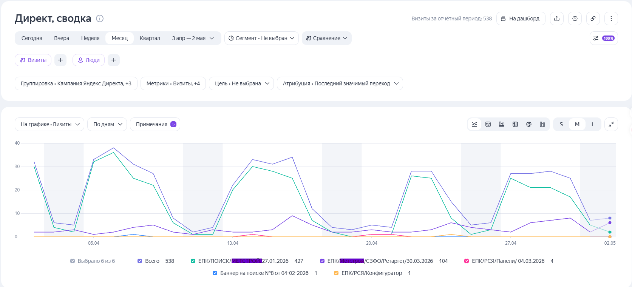The image size is (632, 287).
Task: Open the export (upload arrow) icon
Action: 557,19
